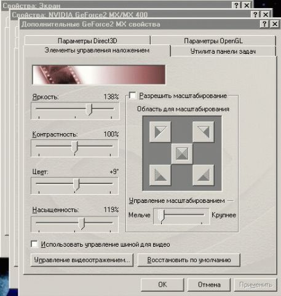281x296 pixels.
Task: Click help button of GeForce2 MX dialog
Action: (264, 24)
